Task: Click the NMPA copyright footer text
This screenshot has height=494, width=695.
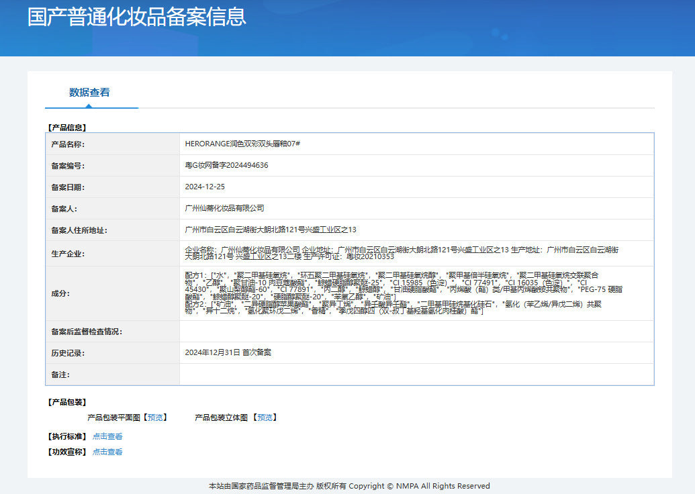Action: 349,486
